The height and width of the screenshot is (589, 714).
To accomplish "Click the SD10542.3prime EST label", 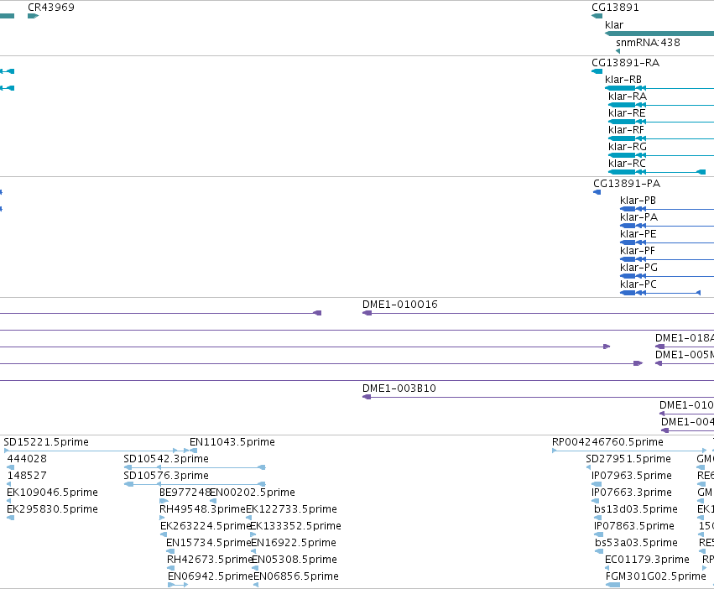I will [x=166, y=459].
